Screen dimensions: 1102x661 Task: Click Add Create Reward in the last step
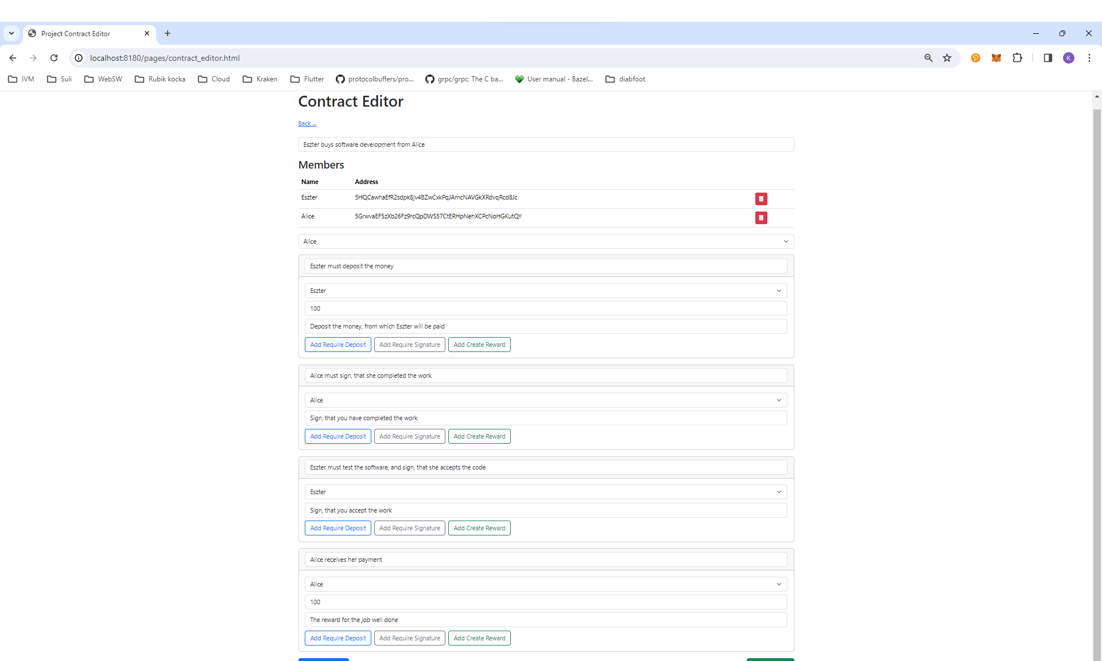click(479, 638)
